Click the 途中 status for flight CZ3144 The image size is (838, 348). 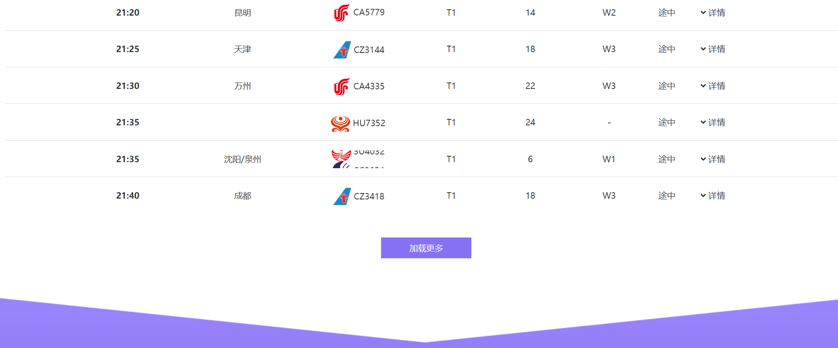click(x=666, y=49)
